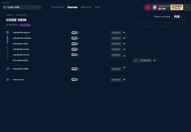Click the CODE VEIN page title
Viewport: 191px width, 132px height.
point(16,20)
